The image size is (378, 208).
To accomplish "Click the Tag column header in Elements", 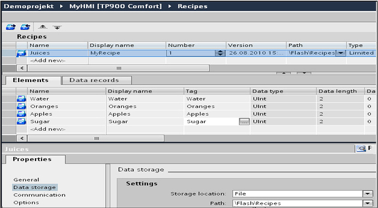I will click(x=217, y=91).
